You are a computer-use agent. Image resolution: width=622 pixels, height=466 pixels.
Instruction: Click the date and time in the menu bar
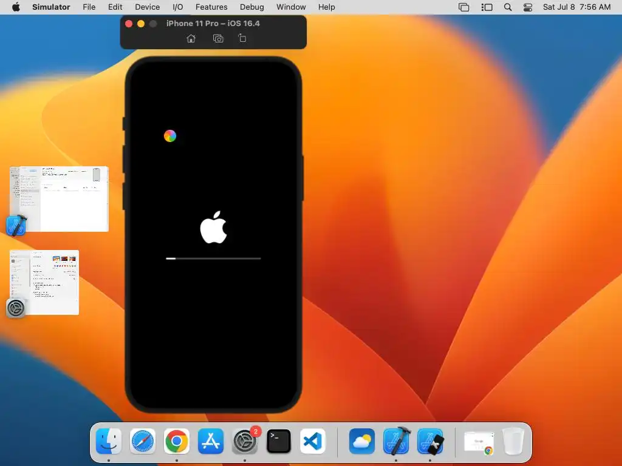click(x=576, y=7)
